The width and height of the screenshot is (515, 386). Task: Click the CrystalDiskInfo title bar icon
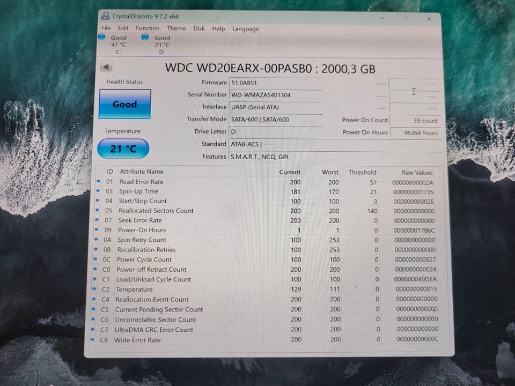106,16
